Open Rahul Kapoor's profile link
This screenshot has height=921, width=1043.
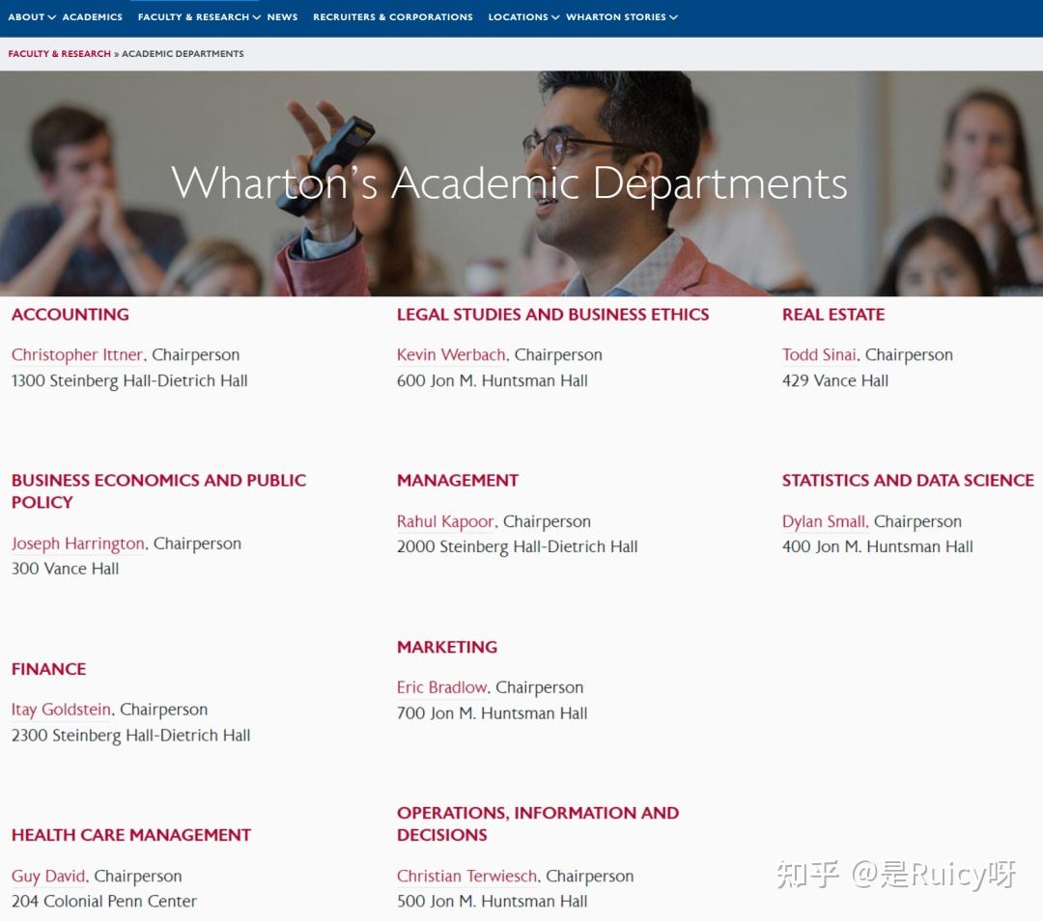(x=445, y=521)
